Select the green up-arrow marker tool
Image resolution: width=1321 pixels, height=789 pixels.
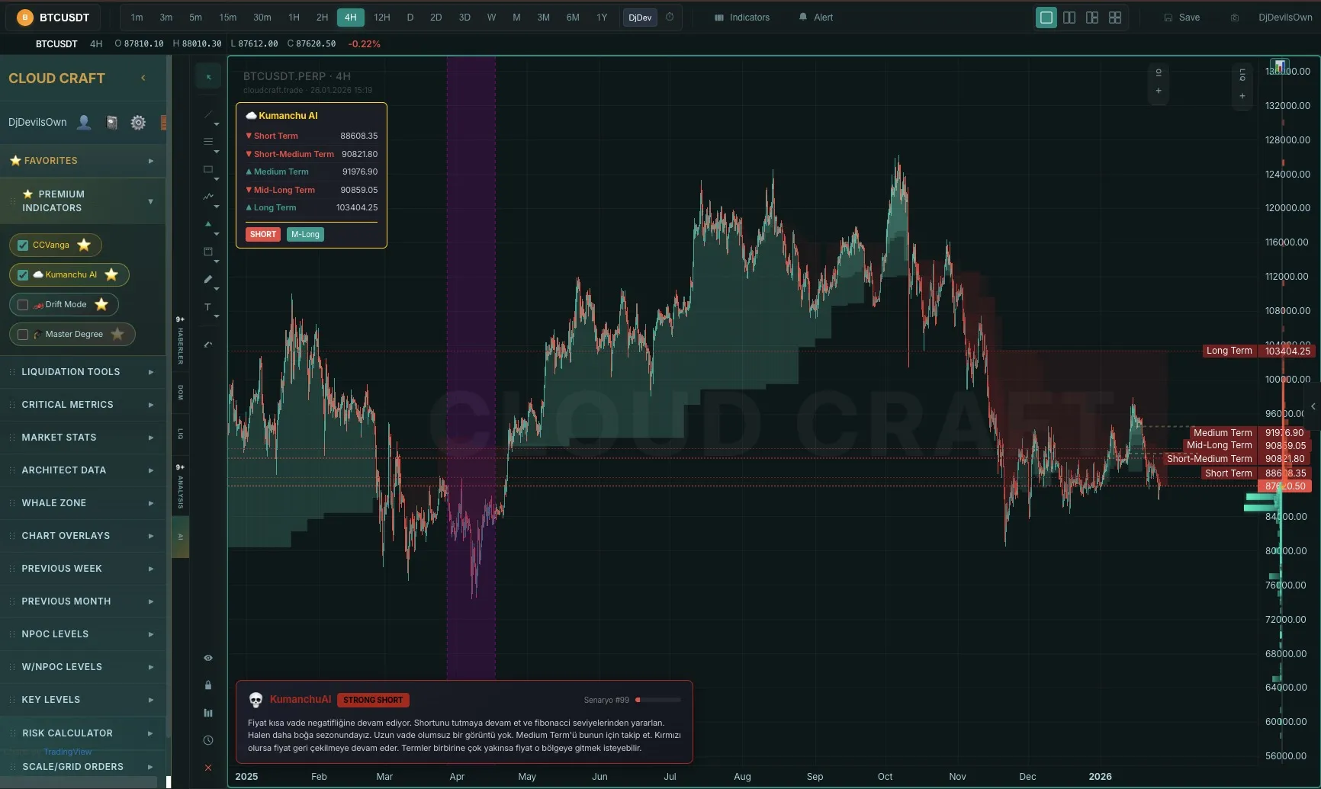tap(208, 224)
